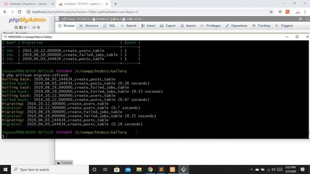Click the navigation panel settings gear icon

[34, 27]
